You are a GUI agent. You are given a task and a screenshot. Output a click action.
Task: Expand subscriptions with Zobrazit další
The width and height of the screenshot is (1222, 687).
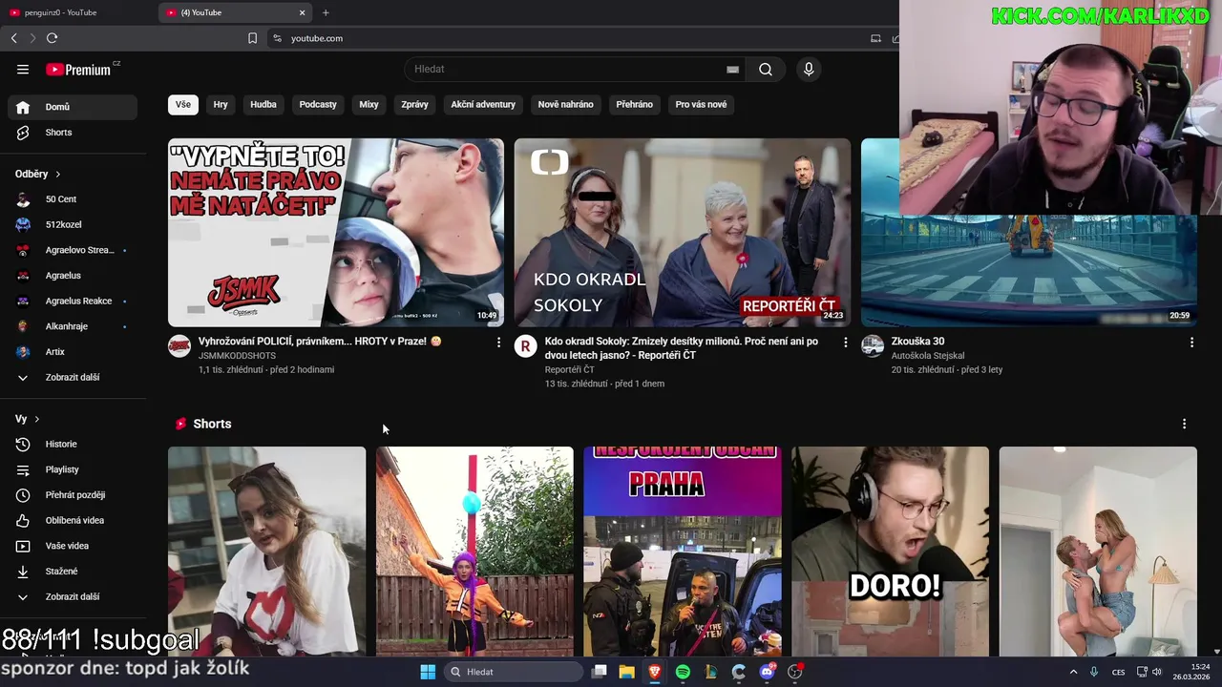point(73,377)
